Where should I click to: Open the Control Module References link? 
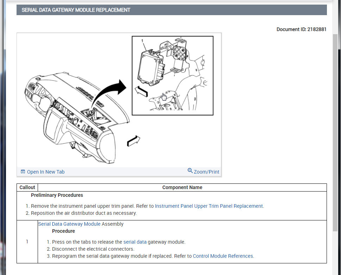pyautogui.click(x=223, y=256)
